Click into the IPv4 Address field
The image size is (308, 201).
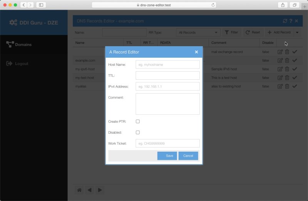click(x=167, y=86)
